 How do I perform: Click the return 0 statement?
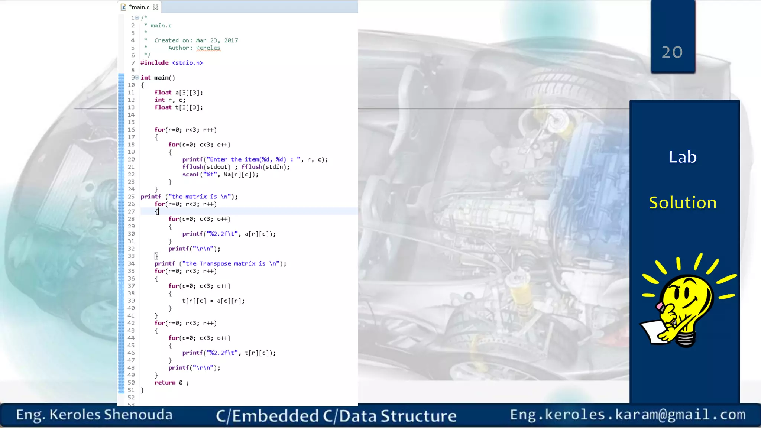171,383
